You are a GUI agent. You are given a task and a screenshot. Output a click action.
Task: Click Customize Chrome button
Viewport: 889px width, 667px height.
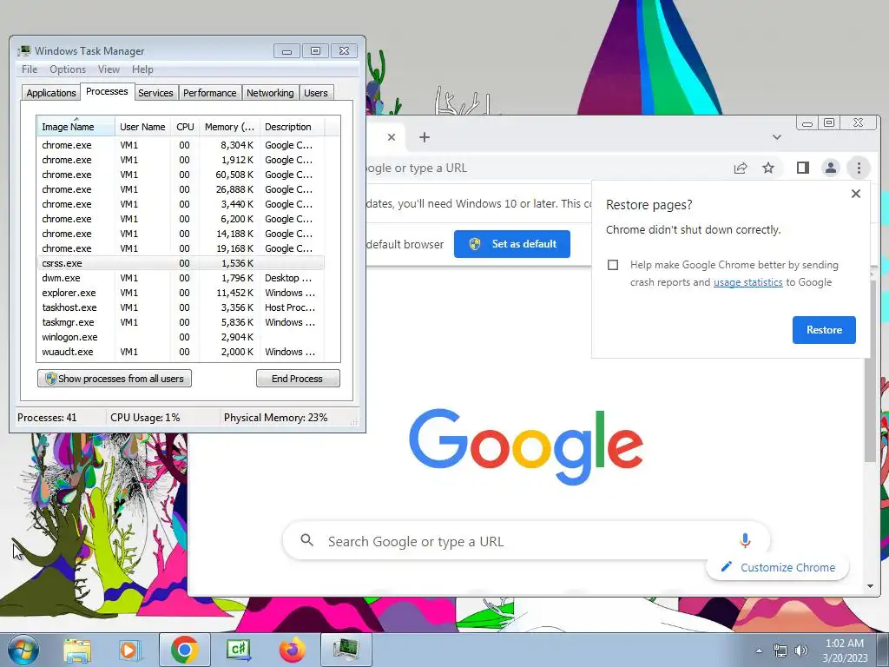777,567
